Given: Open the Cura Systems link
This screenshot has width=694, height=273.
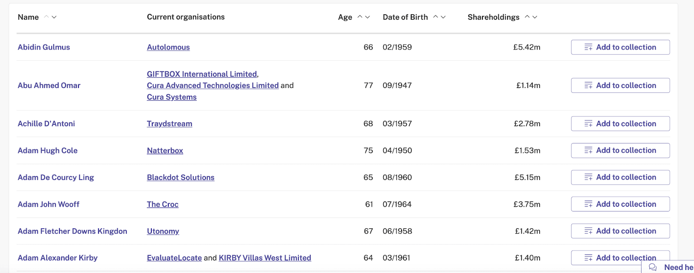Looking at the screenshot, I should point(172,97).
